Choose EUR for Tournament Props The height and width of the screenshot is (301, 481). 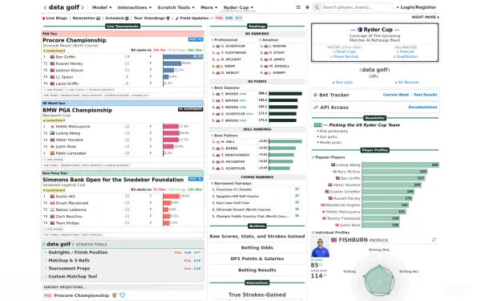(x=197, y=268)
